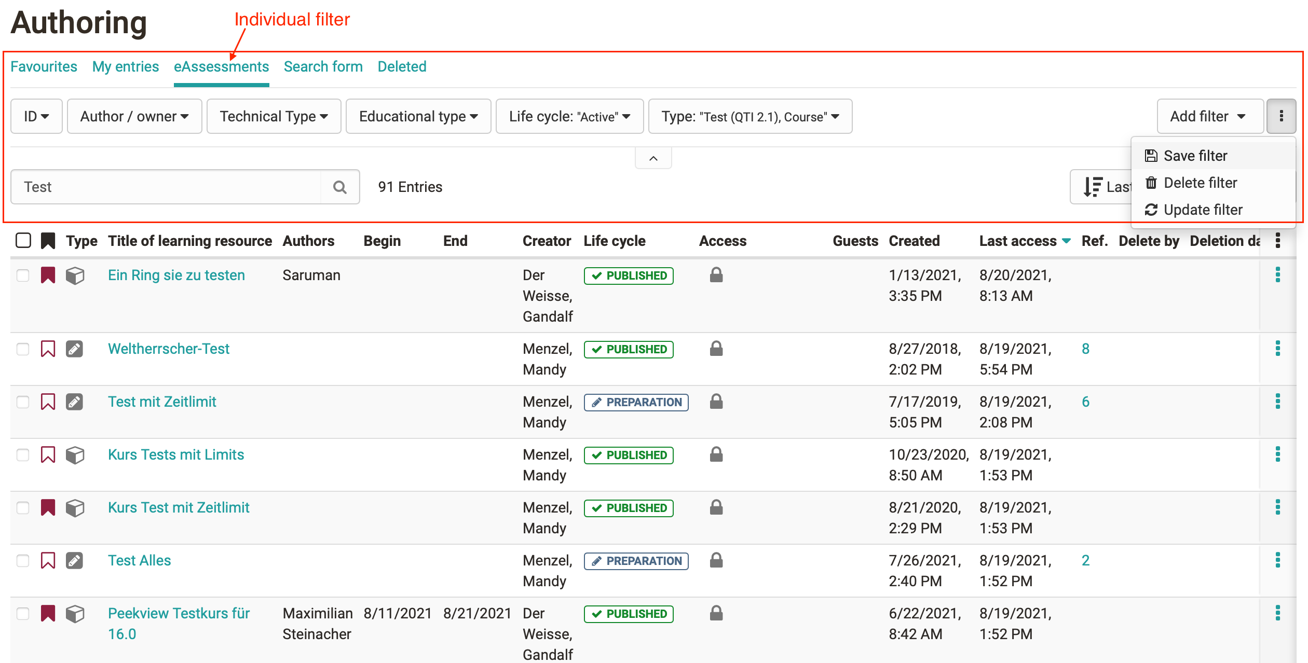The image size is (1308, 663).
Task: Open table column settings three-dot icon
Action: (1277, 241)
